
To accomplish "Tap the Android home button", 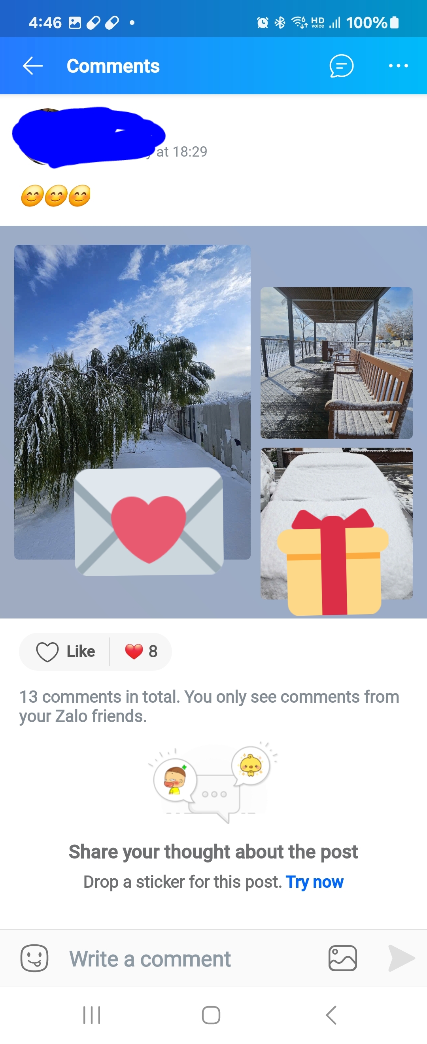I will coord(211,1015).
